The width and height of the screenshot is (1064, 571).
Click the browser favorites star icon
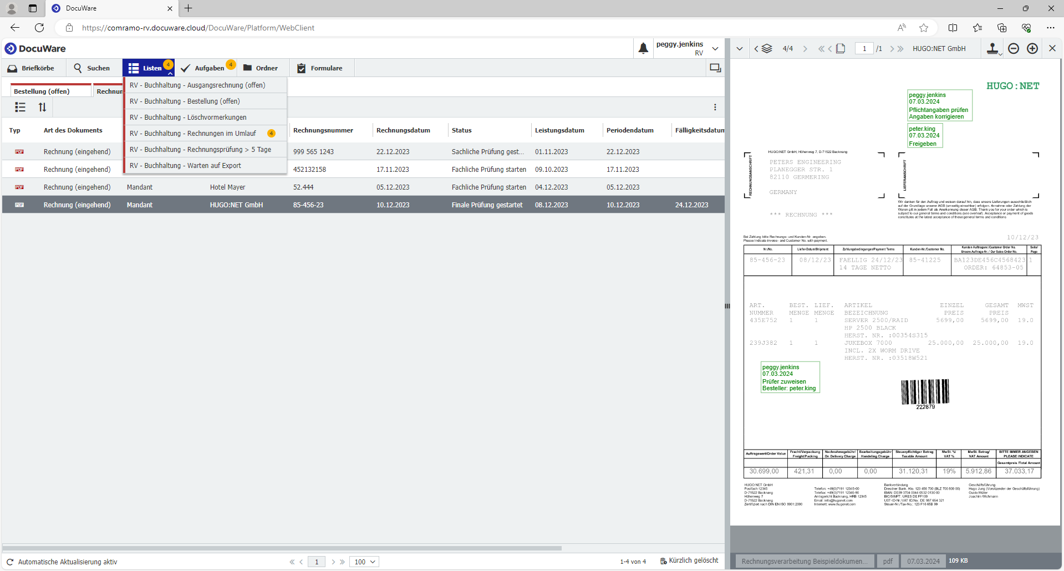click(924, 28)
